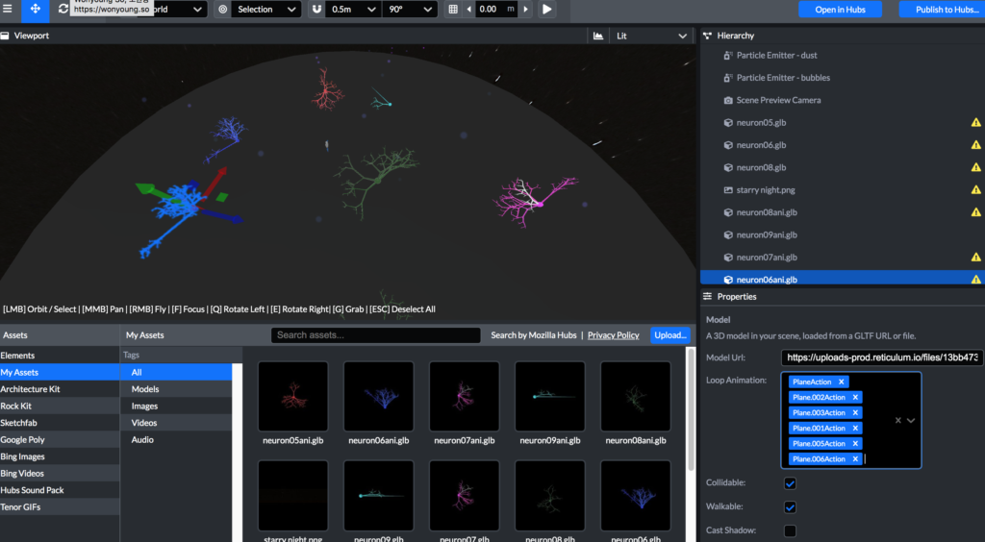Viewport: 985px width, 542px height.
Task: Select Particle Emitter - bubbles in Hierarchy
Action: click(x=843, y=78)
